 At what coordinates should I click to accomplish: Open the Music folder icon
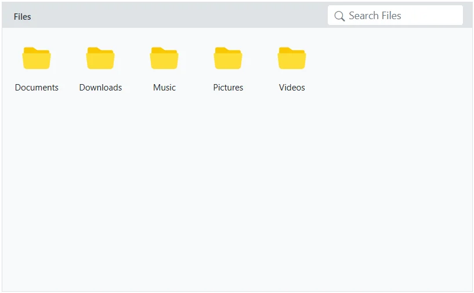pyautogui.click(x=164, y=58)
